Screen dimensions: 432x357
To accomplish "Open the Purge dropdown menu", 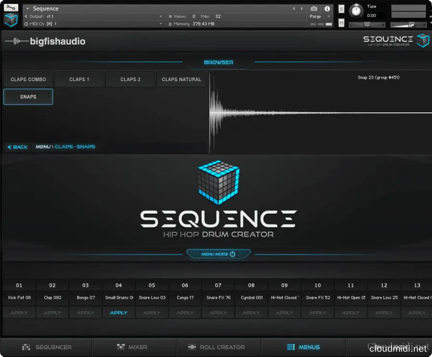I will coord(319,16).
